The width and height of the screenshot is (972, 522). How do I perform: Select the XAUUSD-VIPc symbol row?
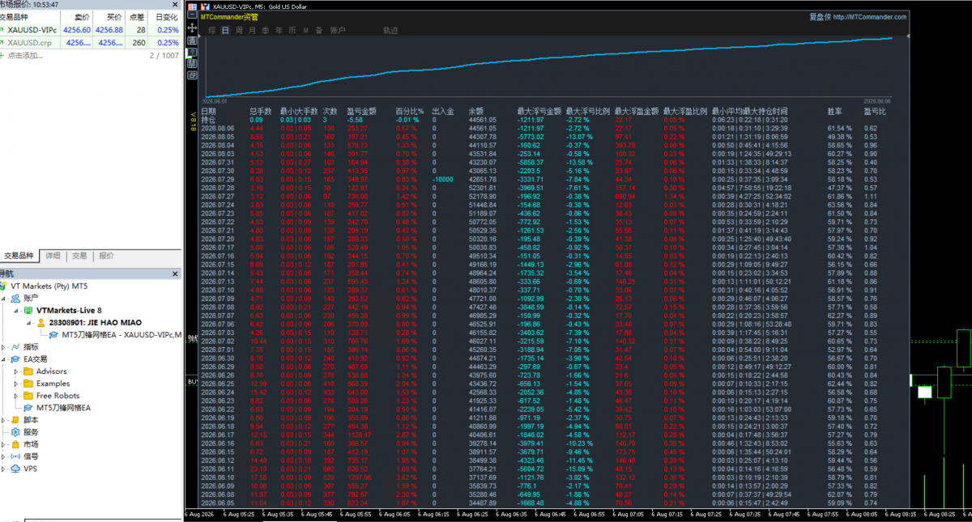[91, 29]
